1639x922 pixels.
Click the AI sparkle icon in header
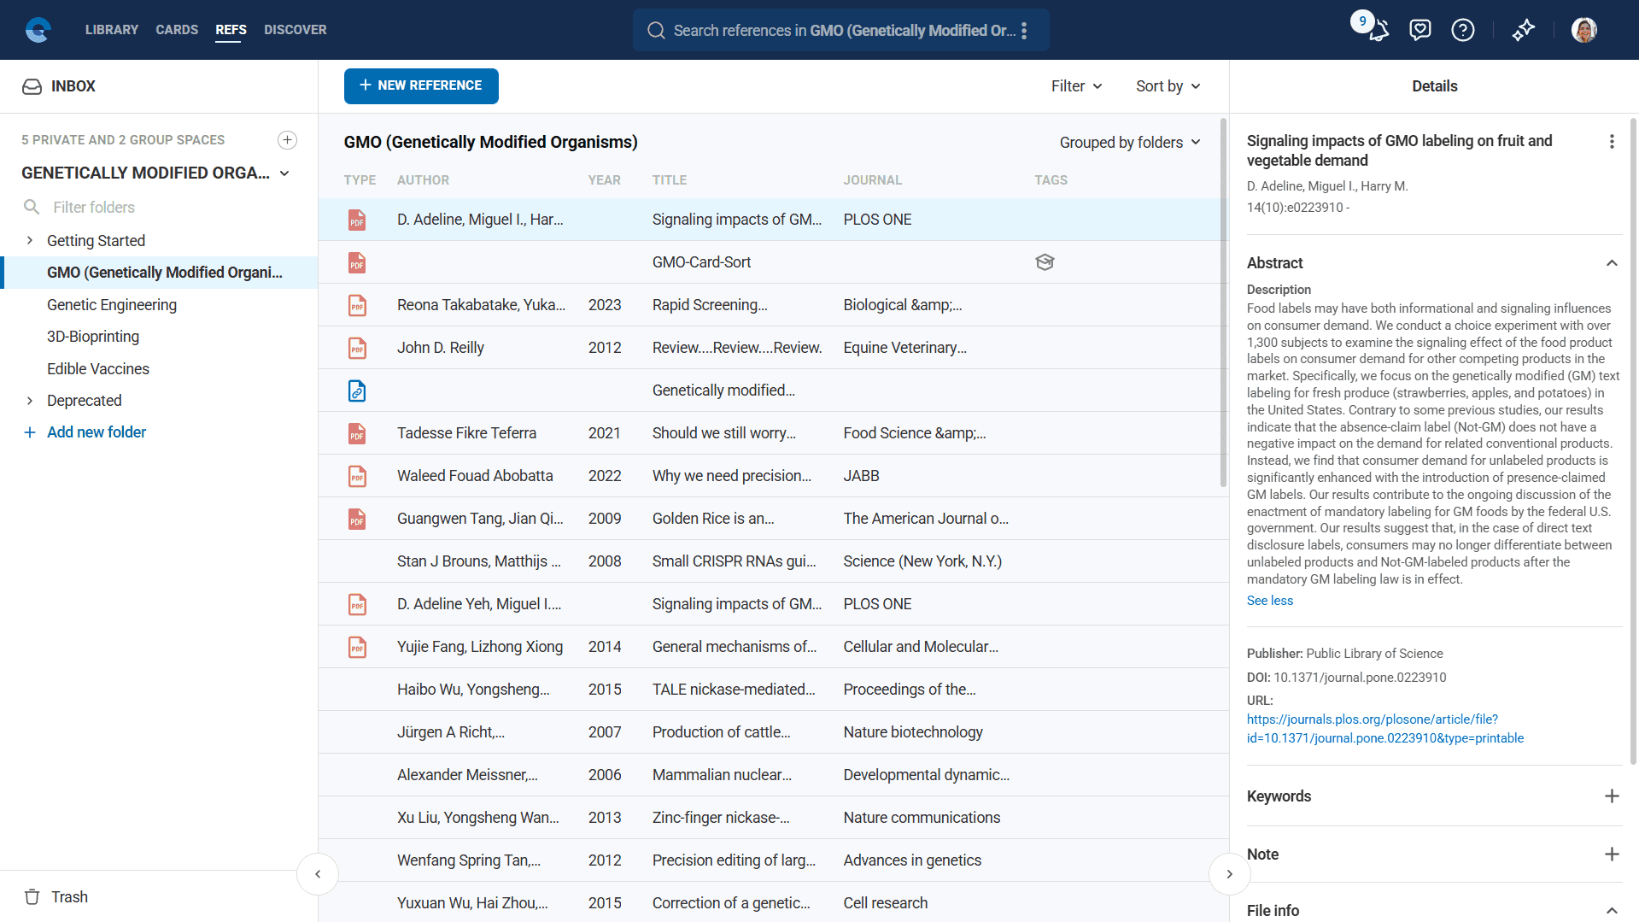pos(1523,31)
